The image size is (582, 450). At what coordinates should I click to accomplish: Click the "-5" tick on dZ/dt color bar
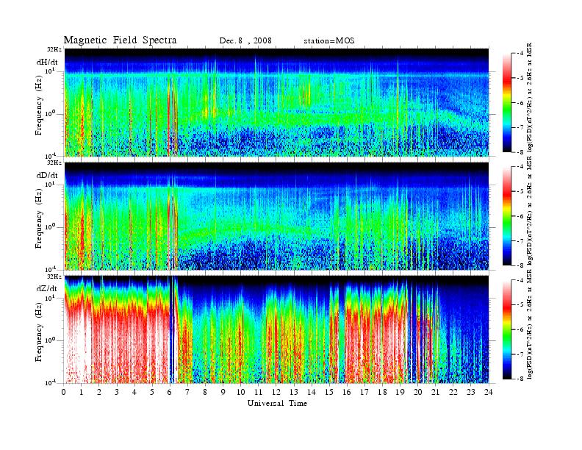521,305
